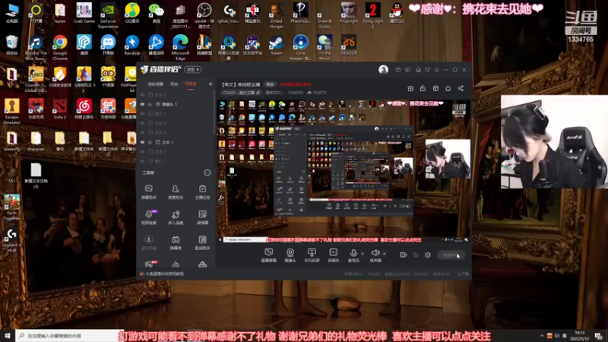Switch to the 我的场景 tab
Viewport: 608px width, 342px height.
coord(156,84)
